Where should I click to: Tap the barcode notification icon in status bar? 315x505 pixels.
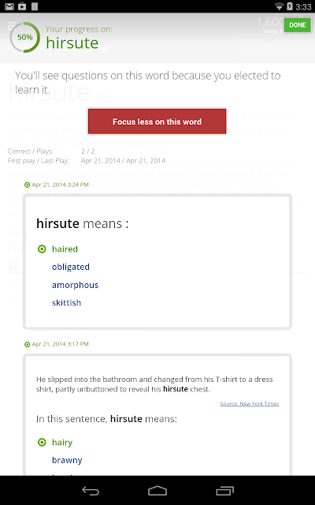click(35, 6)
